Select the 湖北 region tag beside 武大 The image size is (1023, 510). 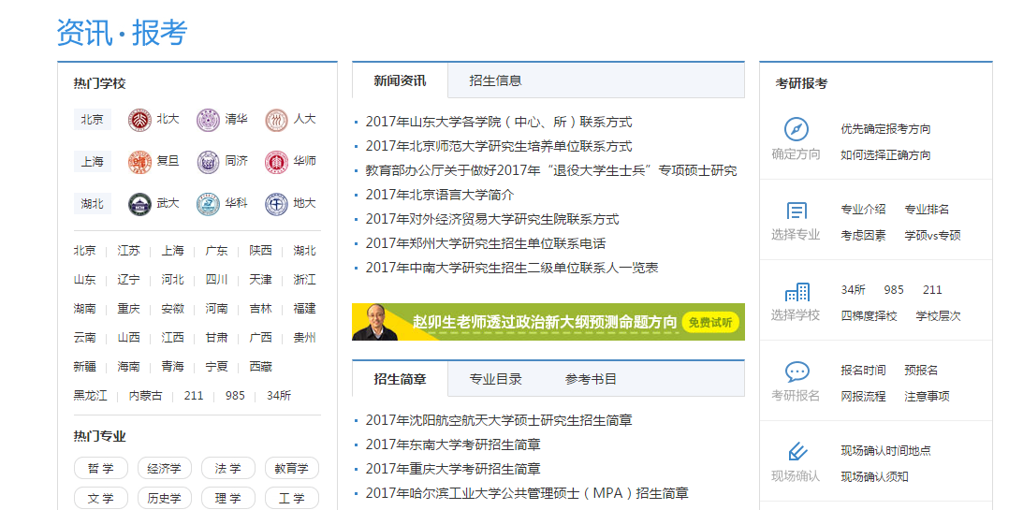coord(93,203)
